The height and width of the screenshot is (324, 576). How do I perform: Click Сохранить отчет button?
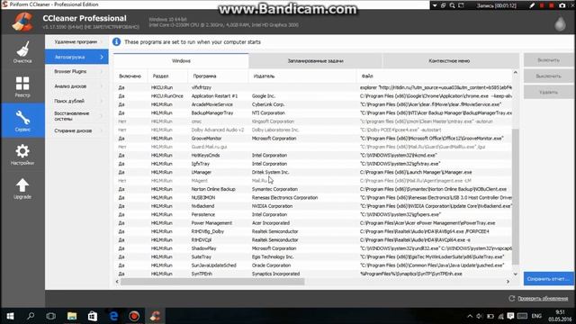click(548, 279)
